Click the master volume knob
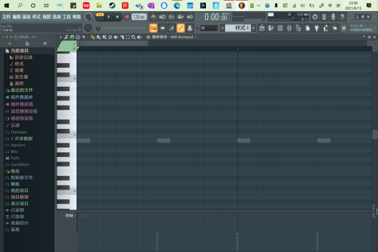The height and width of the screenshot is (252, 378). [x=88, y=17]
